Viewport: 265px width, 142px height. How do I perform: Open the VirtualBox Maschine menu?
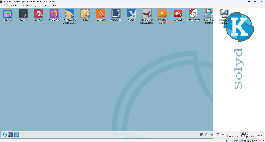coord(14,5)
